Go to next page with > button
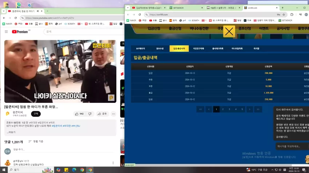Viewport: 309px width, 173px height. click(250, 109)
